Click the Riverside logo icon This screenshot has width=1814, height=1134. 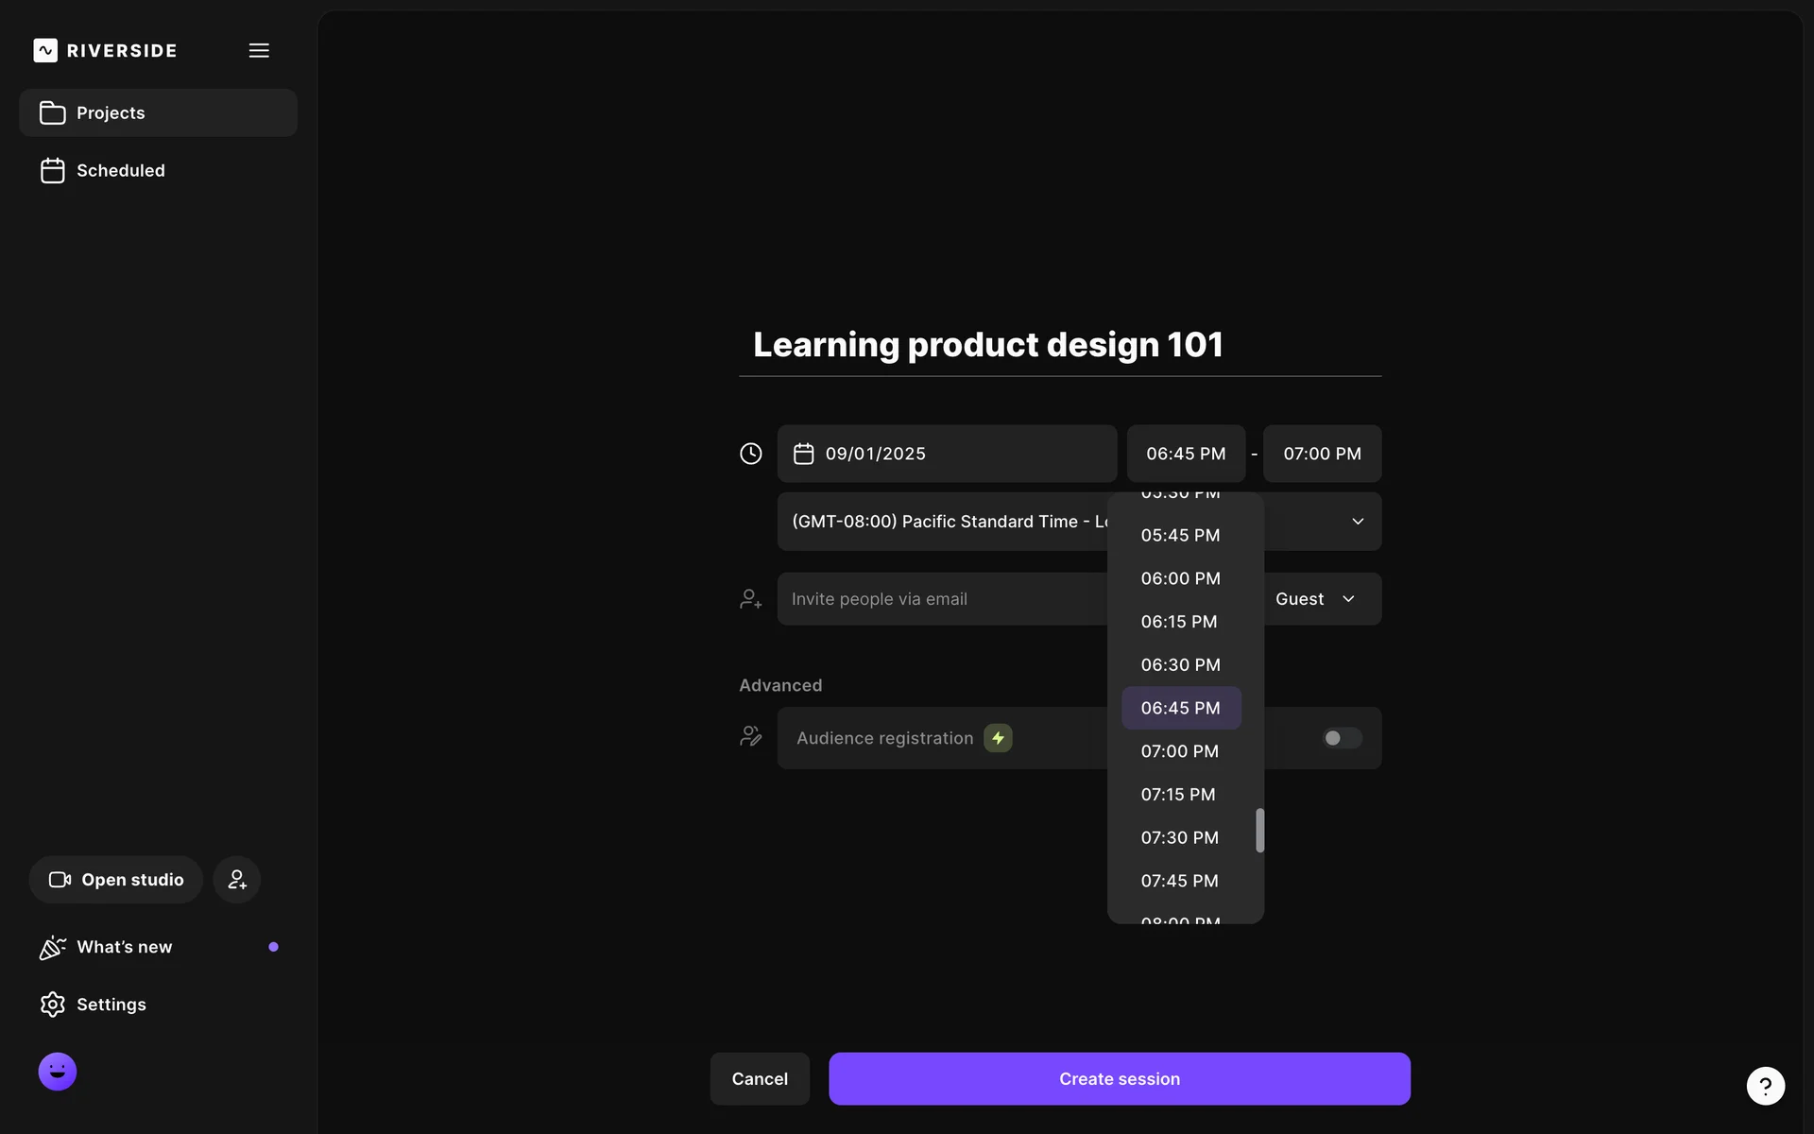(x=45, y=50)
